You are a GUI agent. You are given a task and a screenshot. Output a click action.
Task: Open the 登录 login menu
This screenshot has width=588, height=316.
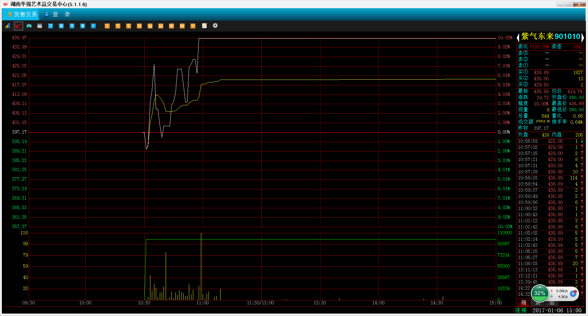click(x=58, y=14)
